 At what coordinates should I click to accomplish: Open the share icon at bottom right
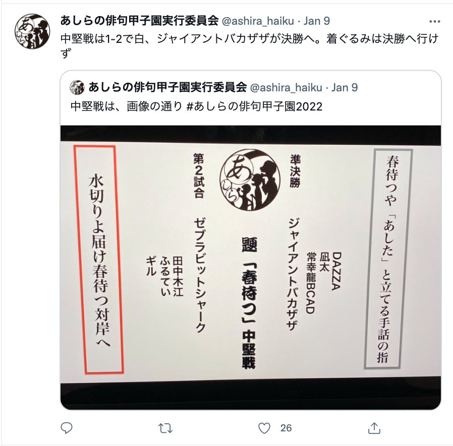[x=374, y=428]
